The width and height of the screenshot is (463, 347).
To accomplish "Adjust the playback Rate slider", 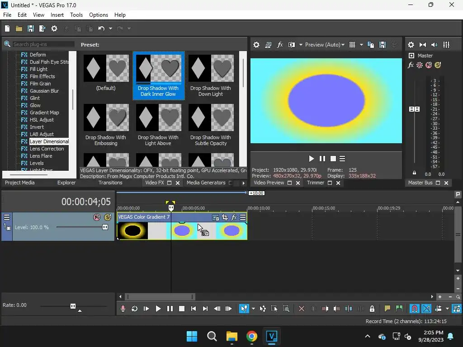I will point(73,306).
